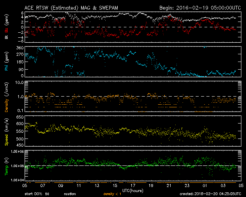Click the '1.0E+05' tick on the Temp axis
This screenshot has height=197, width=246.
coord(17,166)
